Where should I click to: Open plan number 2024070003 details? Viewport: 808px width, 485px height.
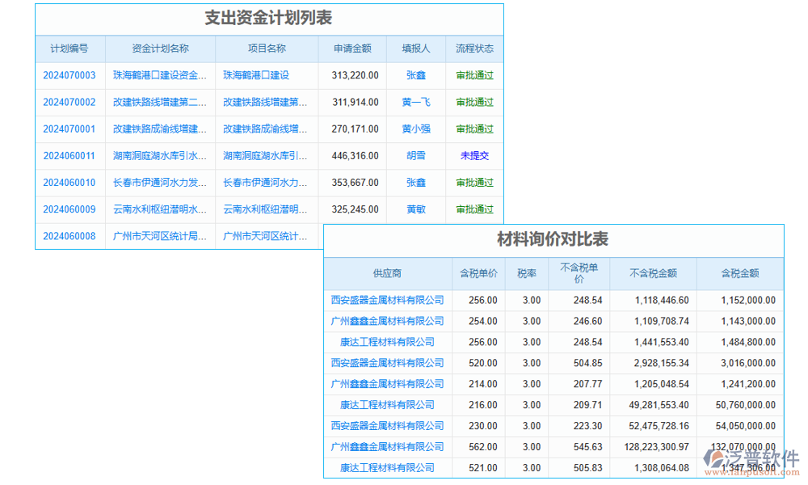(x=70, y=75)
